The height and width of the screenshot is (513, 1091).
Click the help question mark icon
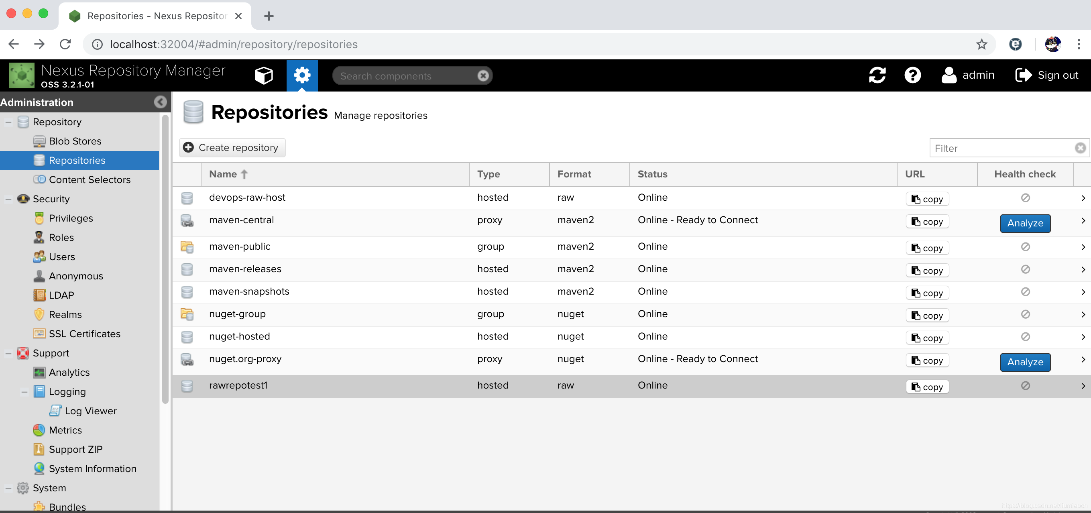(x=912, y=75)
